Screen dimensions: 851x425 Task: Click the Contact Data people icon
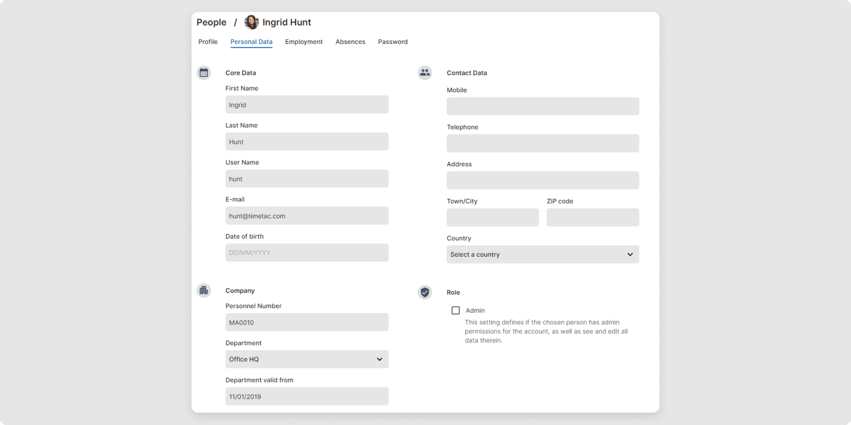click(x=425, y=73)
